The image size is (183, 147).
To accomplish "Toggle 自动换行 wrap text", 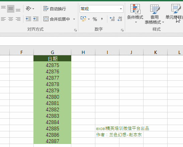I will (55, 9).
